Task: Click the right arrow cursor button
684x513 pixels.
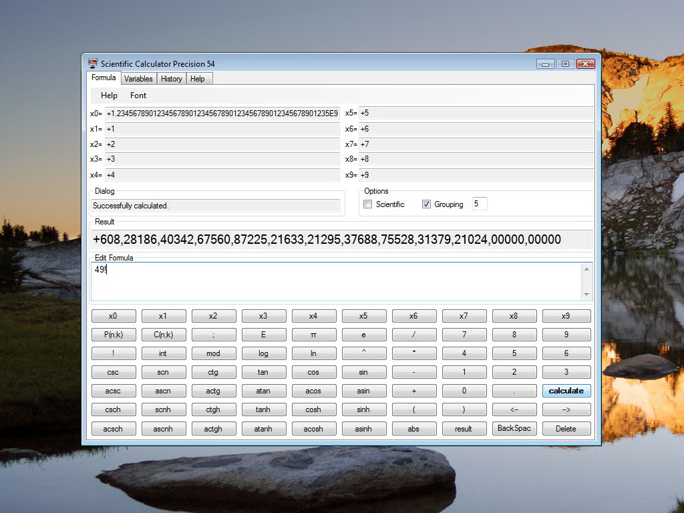Action: [x=566, y=409]
